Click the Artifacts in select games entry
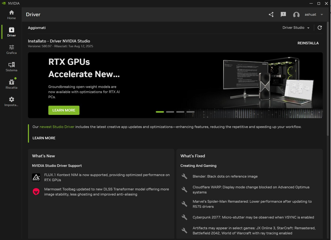Image resolution: width=331 pixels, height=240 pixels. point(254,230)
